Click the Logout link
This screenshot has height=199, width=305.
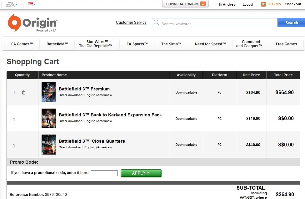click(x=248, y=4)
